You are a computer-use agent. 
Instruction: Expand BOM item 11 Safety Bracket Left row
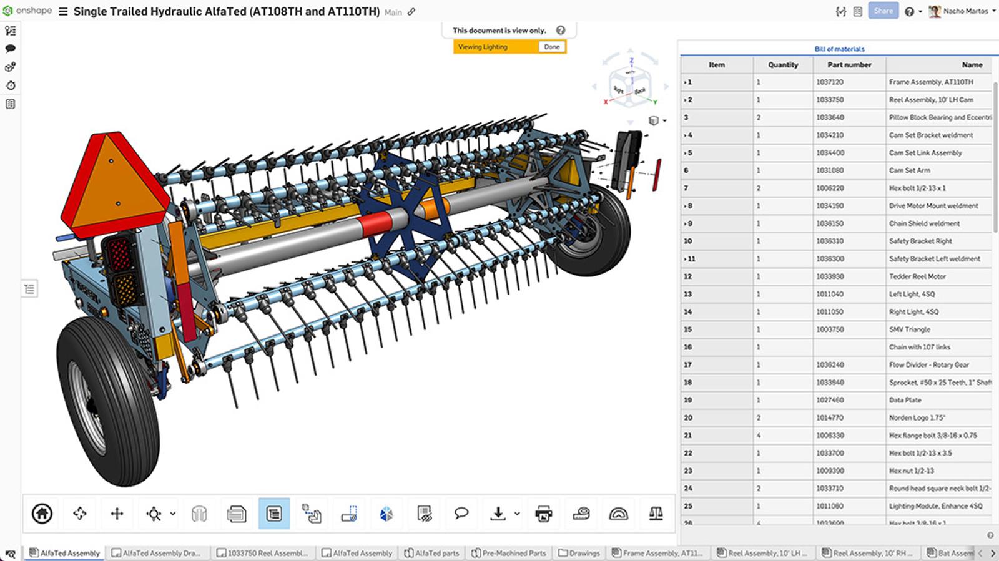click(x=685, y=259)
